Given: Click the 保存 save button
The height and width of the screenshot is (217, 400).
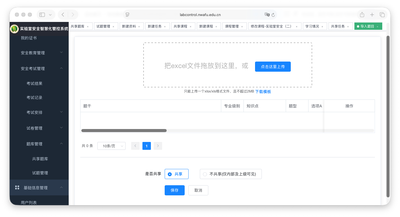Looking at the screenshot, I should 175,190.
